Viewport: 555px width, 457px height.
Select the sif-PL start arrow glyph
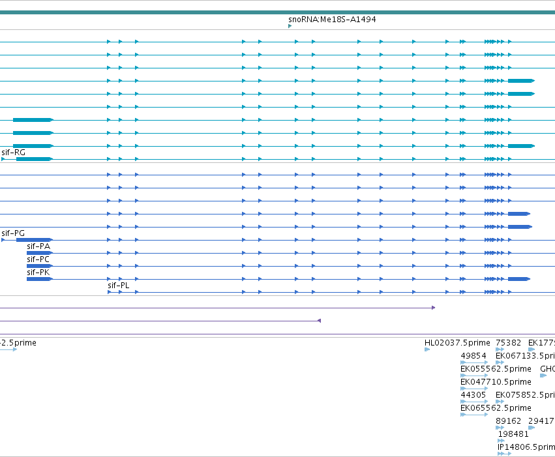pos(110,292)
